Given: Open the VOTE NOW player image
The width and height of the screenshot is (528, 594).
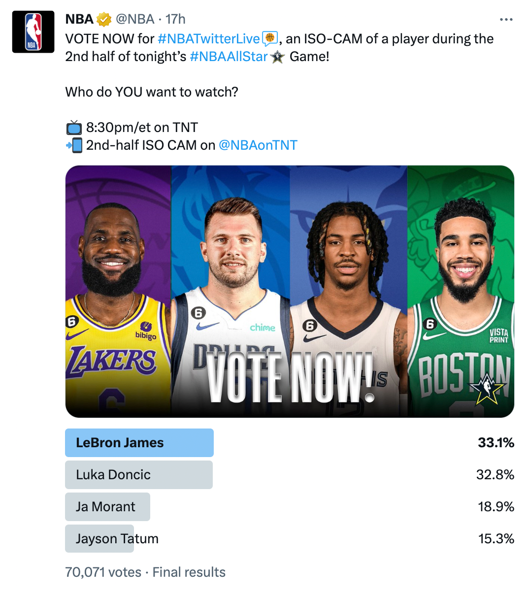Looking at the screenshot, I should [290, 292].
